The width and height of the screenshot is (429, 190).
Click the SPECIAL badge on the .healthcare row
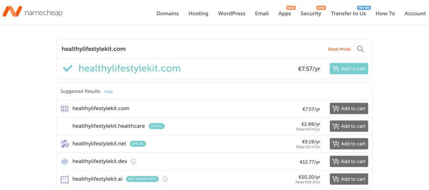coord(157,126)
